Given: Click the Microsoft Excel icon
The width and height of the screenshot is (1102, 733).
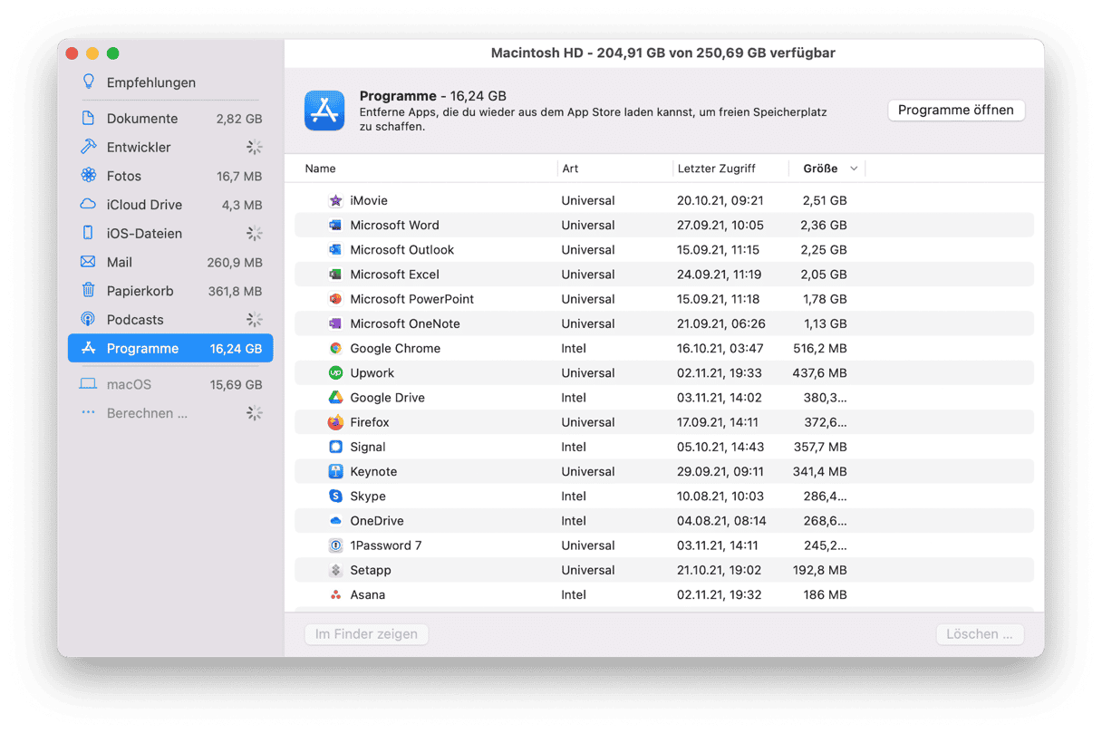Looking at the screenshot, I should coord(335,274).
